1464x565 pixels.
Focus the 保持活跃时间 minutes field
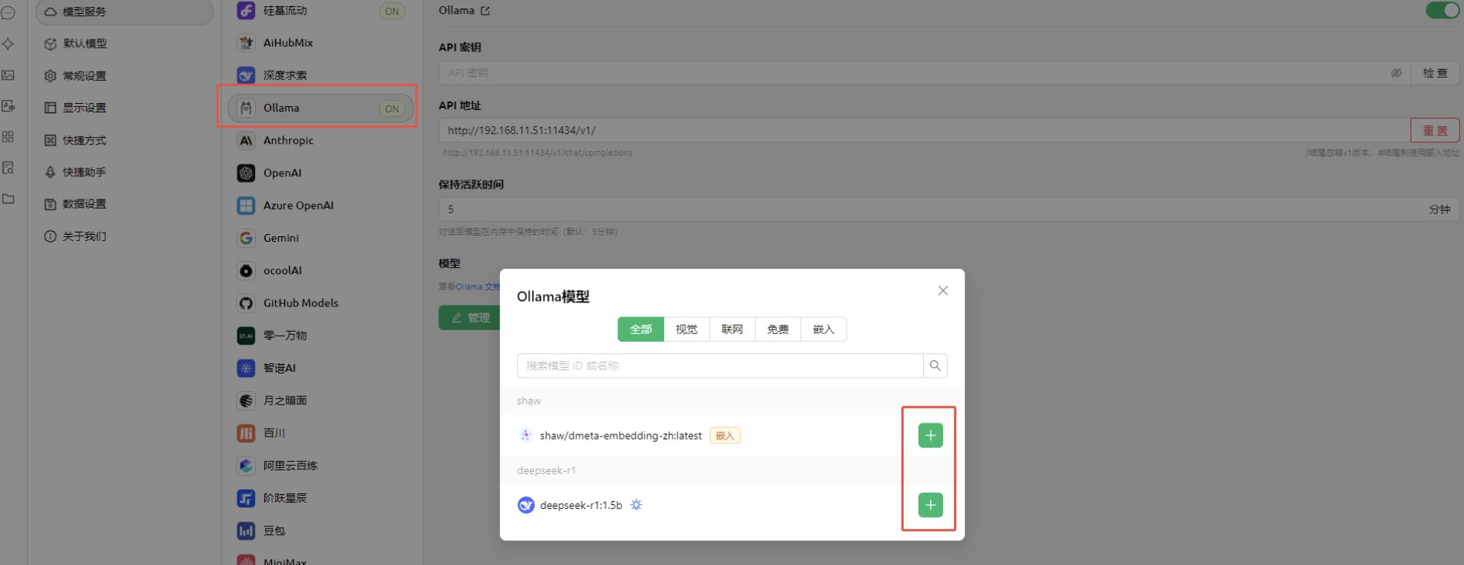click(x=949, y=209)
